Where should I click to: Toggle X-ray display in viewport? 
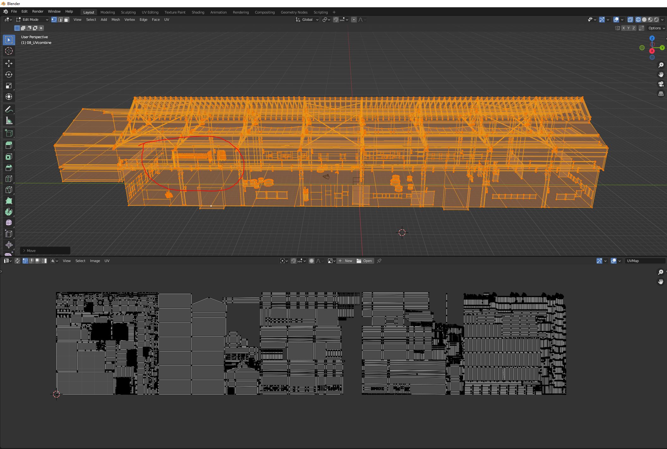630,20
